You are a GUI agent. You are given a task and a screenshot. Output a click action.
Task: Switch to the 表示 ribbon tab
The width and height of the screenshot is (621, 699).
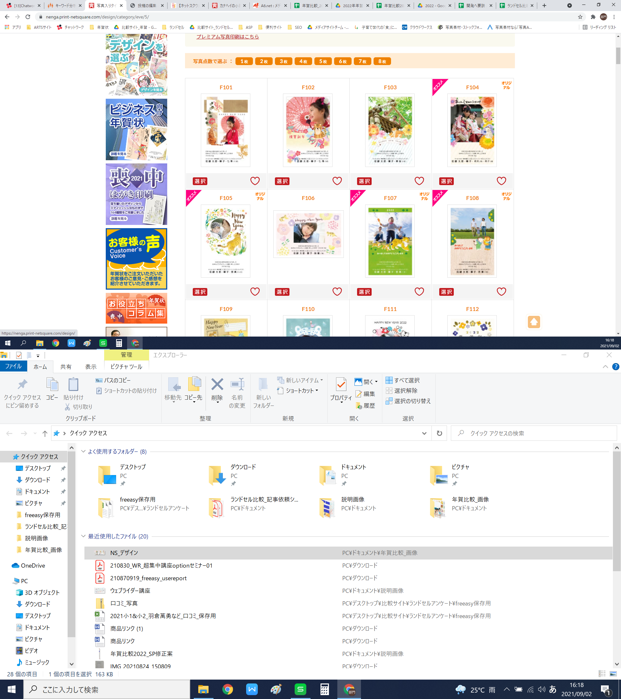point(91,367)
